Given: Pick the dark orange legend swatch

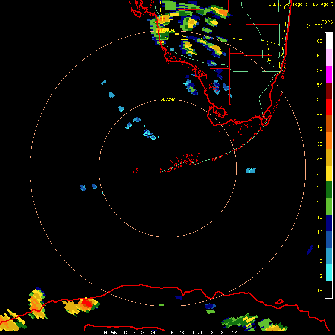Looking at the screenshot, I should pos(329,124).
